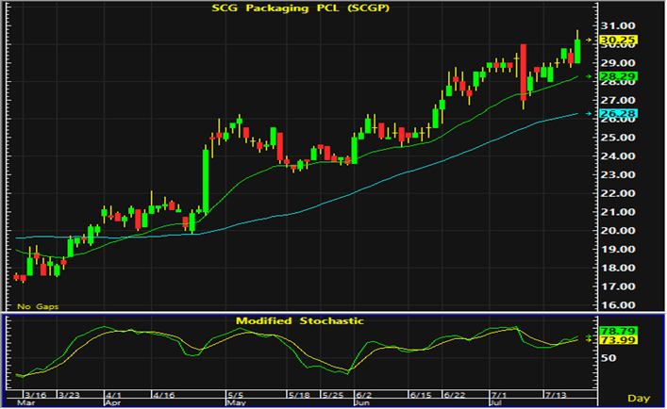Click the Modified Stochastic panel title
The width and height of the screenshot is (667, 409).
(x=300, y=320)
